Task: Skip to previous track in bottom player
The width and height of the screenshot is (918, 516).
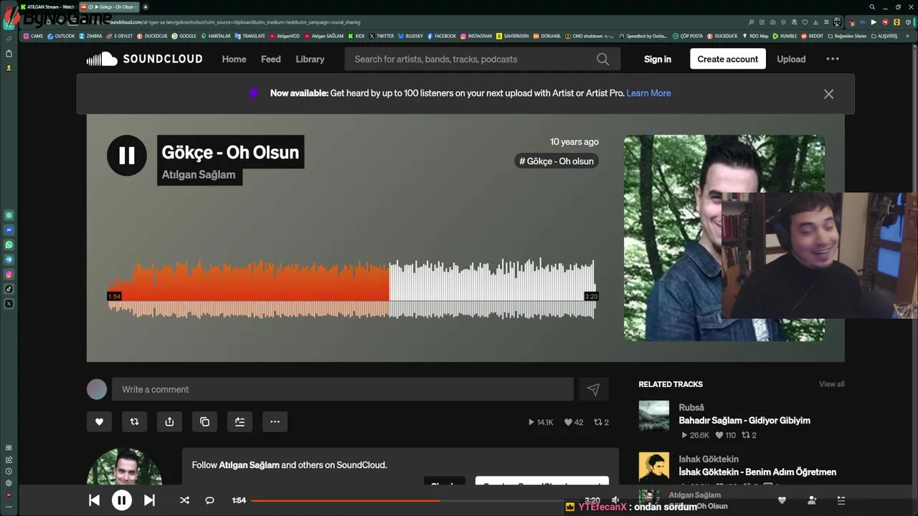Action: (x=94, y=500)
